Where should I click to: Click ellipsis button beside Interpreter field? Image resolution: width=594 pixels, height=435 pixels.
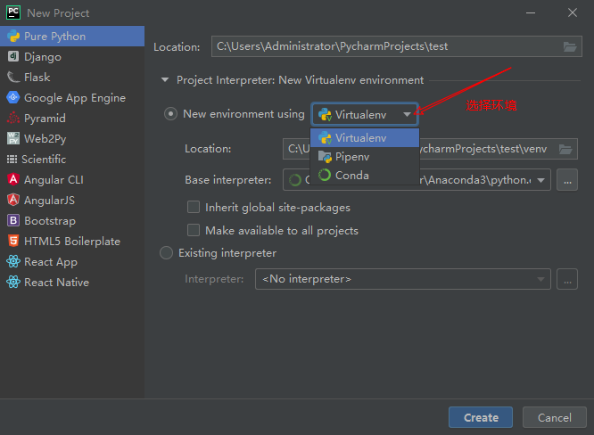point(567,279)
